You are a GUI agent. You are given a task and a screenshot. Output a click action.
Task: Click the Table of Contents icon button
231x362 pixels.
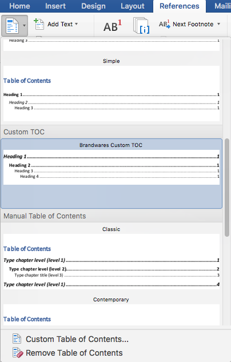12,26
